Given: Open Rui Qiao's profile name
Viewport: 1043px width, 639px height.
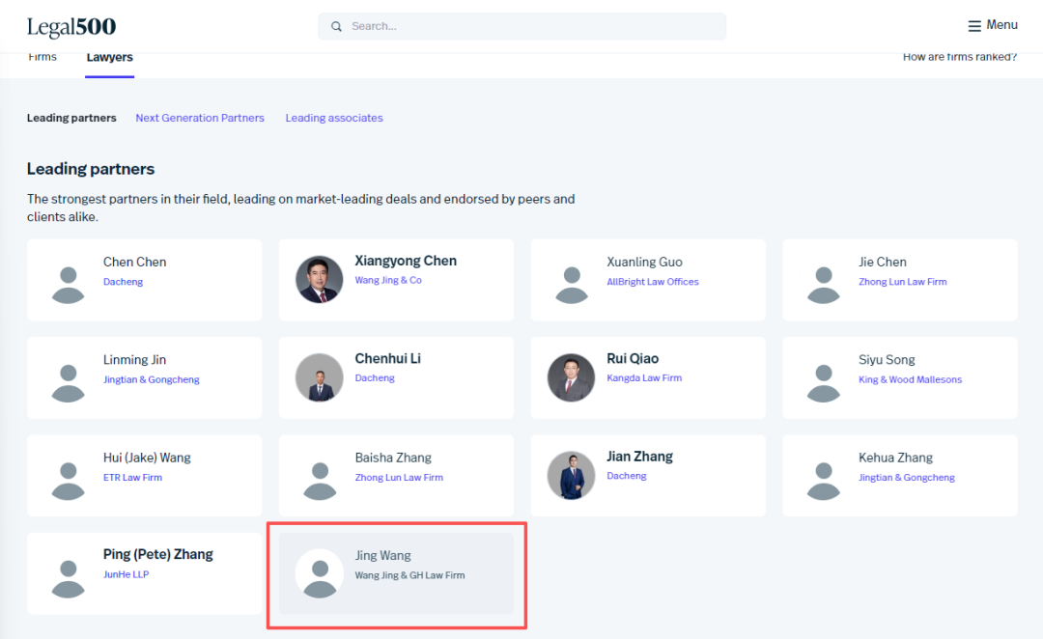Looking at the screenshot, I should tap(633, 358).
